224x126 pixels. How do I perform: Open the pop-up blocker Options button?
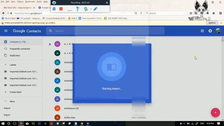(212, 23)
